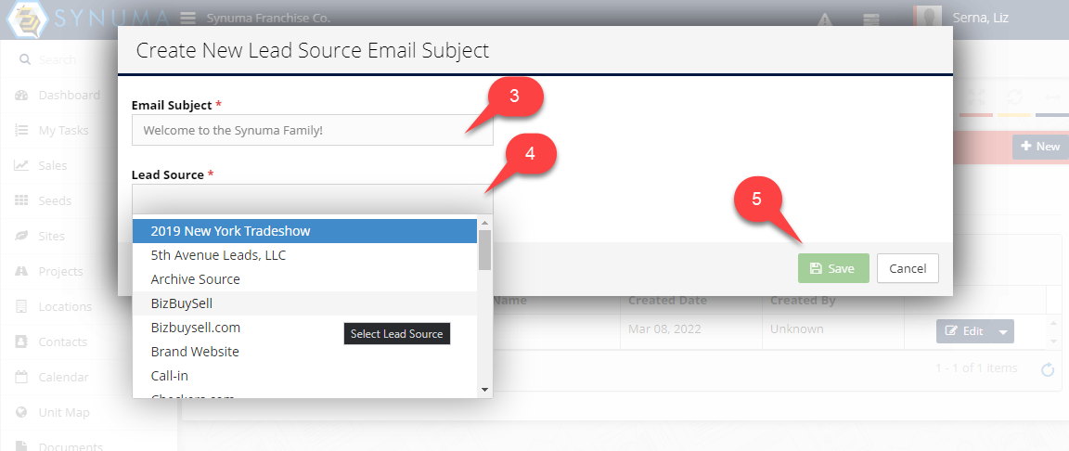This screenshot has width=1069, height=451.
Task: Select Call-in option
Action: tap(304, 376)
